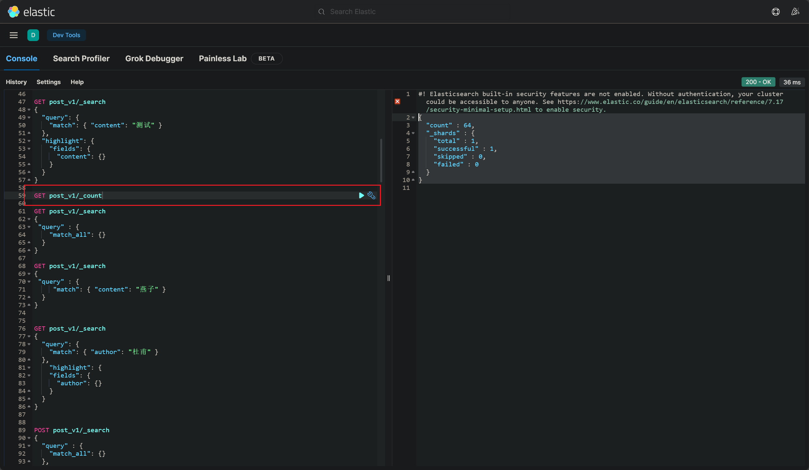Click the 36 ms response time badge
This screenshot has width=809, height=470.
[x=792, y=82]
